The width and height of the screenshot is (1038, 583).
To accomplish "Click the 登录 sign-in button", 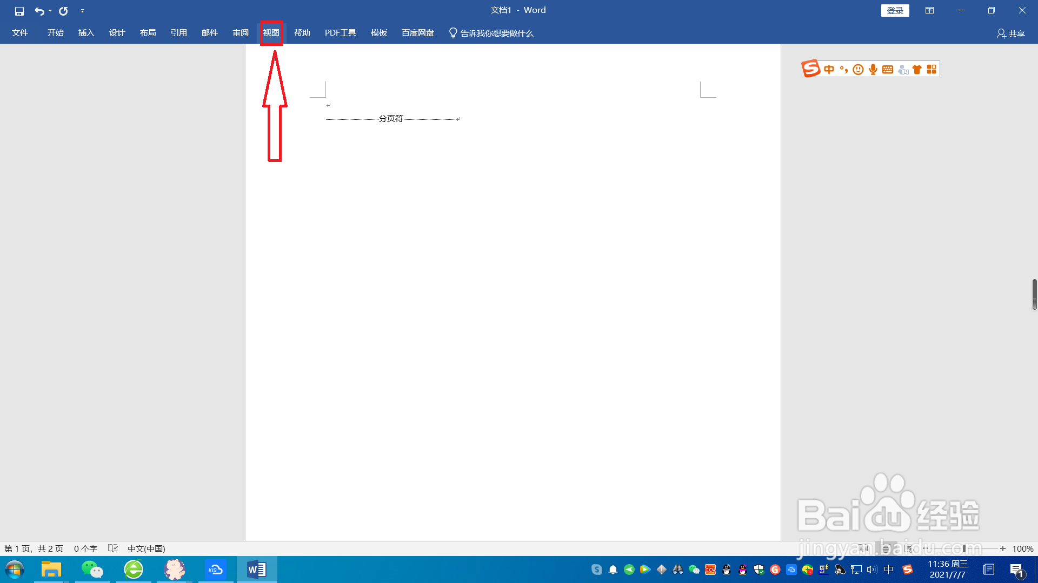I will pyautogui.click(x=895, y=10).
